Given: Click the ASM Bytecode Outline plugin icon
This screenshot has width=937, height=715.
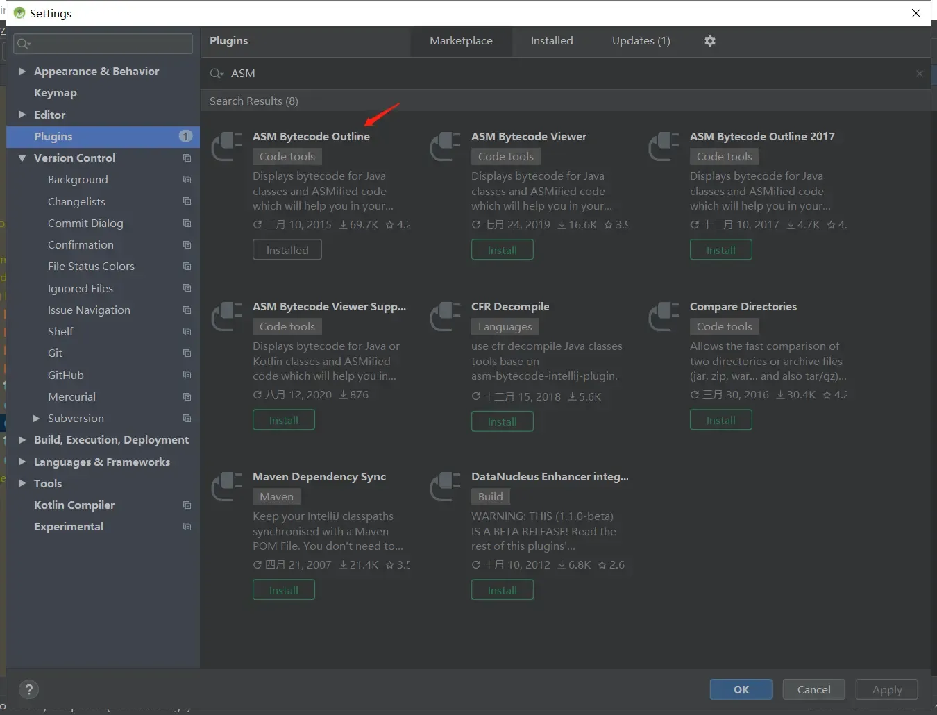Looking at the screenshot, I should tap(227, 146).
